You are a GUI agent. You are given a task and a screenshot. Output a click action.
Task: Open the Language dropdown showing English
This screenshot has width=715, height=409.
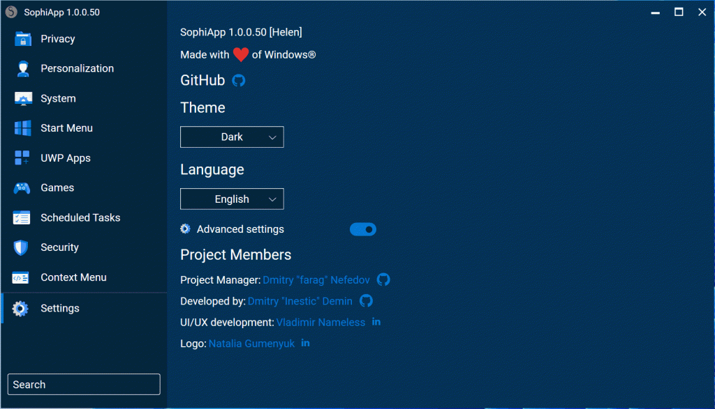point(232,199)
